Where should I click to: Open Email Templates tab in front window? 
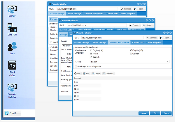[x=154, y=43]
